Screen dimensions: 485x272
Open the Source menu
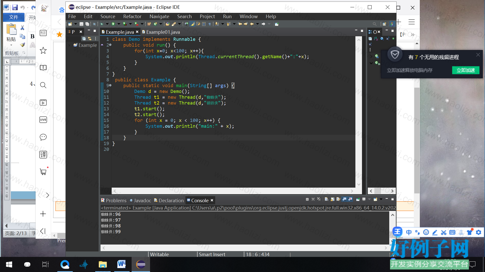(x=108, y=16)
